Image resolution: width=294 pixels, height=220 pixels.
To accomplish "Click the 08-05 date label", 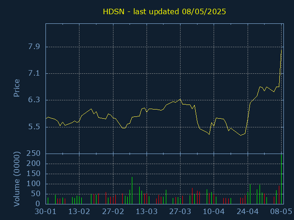I will click(x=281, y=212).
